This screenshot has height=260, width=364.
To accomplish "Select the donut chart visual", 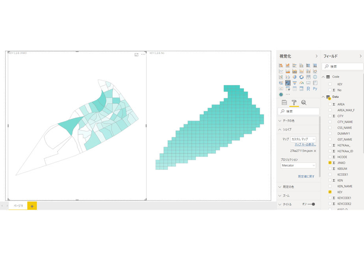I will pyautogui.click(x=301, y=77).
